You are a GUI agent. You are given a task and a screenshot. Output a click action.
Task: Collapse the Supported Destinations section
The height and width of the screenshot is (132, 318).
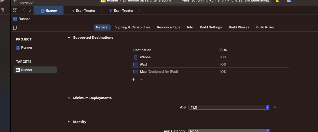[x=69, y=38]
